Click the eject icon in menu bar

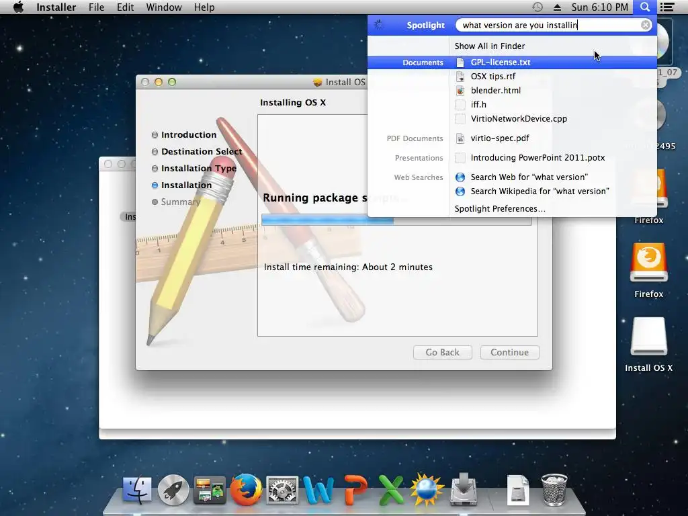click(557, 7)
